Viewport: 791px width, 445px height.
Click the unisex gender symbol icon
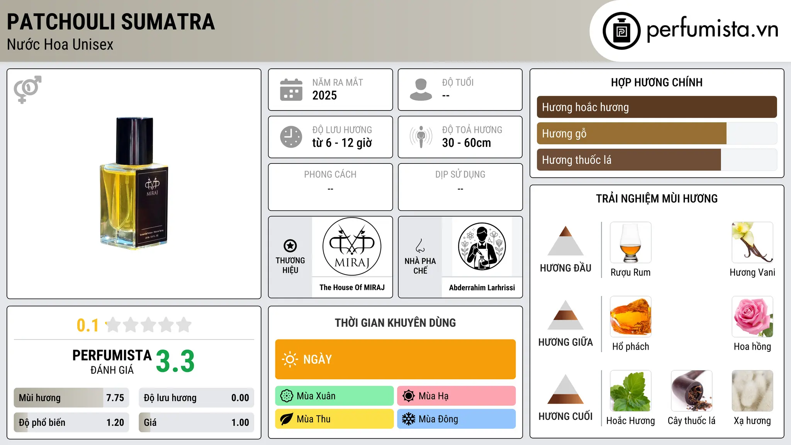pyautogui.click(x=27, y=90)
